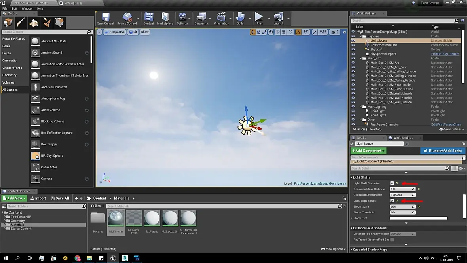Uncheck the Light Shaft Bloom checkbox

(392, 201)
